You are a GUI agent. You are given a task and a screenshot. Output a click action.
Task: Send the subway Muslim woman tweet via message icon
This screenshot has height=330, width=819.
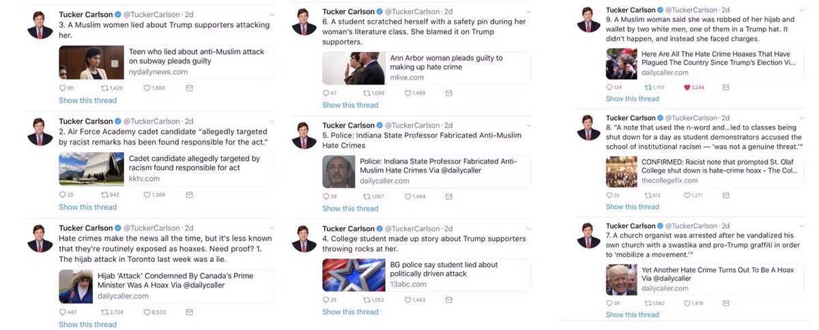coord(189,88)
